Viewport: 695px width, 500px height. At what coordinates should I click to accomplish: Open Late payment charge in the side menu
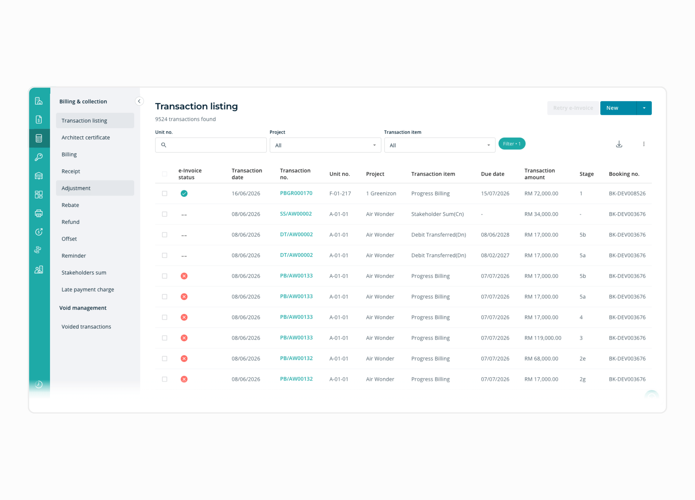(95, 290)
